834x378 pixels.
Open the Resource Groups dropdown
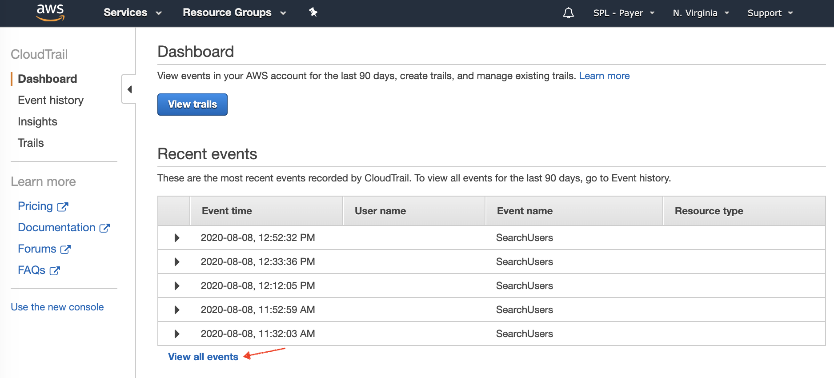point(234,12)
